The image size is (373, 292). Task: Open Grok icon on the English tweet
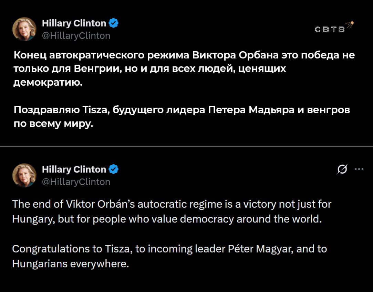[343, 169]
